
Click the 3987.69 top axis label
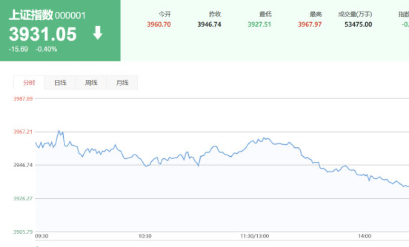pos(23,98)
